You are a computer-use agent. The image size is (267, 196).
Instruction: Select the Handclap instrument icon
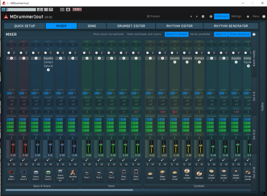click(73, 172)
